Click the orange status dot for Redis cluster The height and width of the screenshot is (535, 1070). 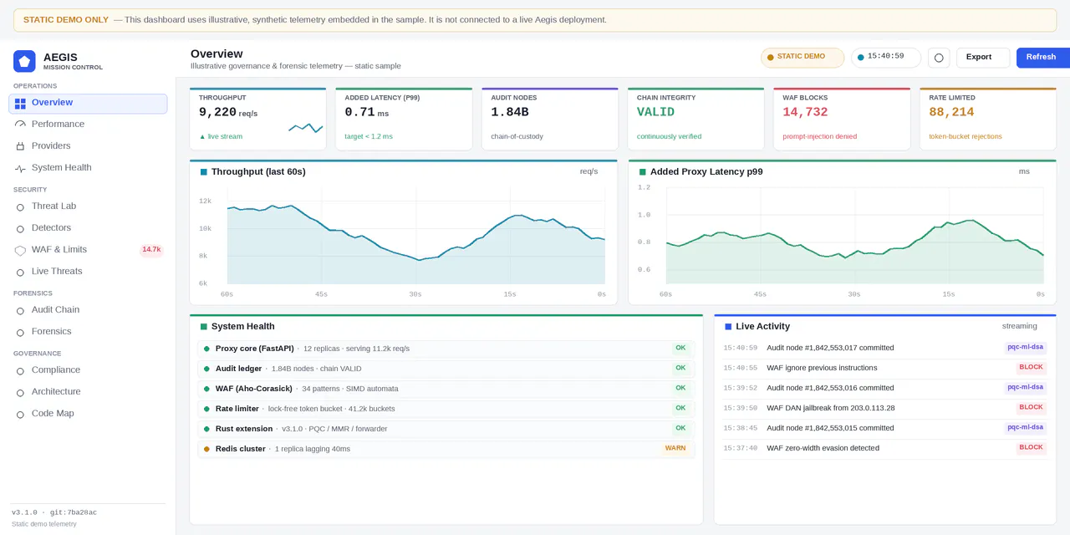pos(206,449)
